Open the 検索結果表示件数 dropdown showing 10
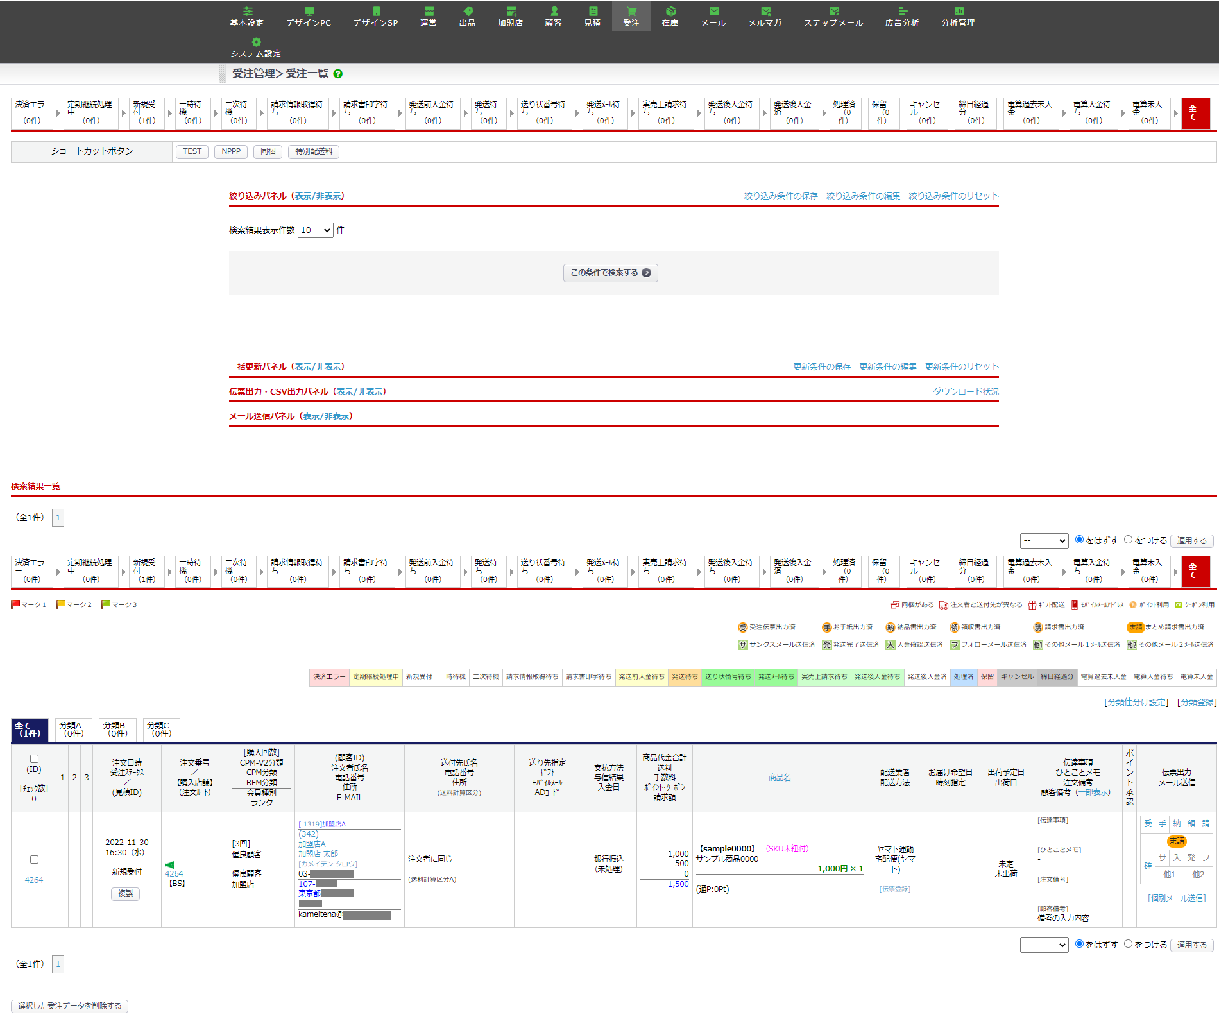1219x1035 pixels. pyautogui.click(x=316, y=230)
